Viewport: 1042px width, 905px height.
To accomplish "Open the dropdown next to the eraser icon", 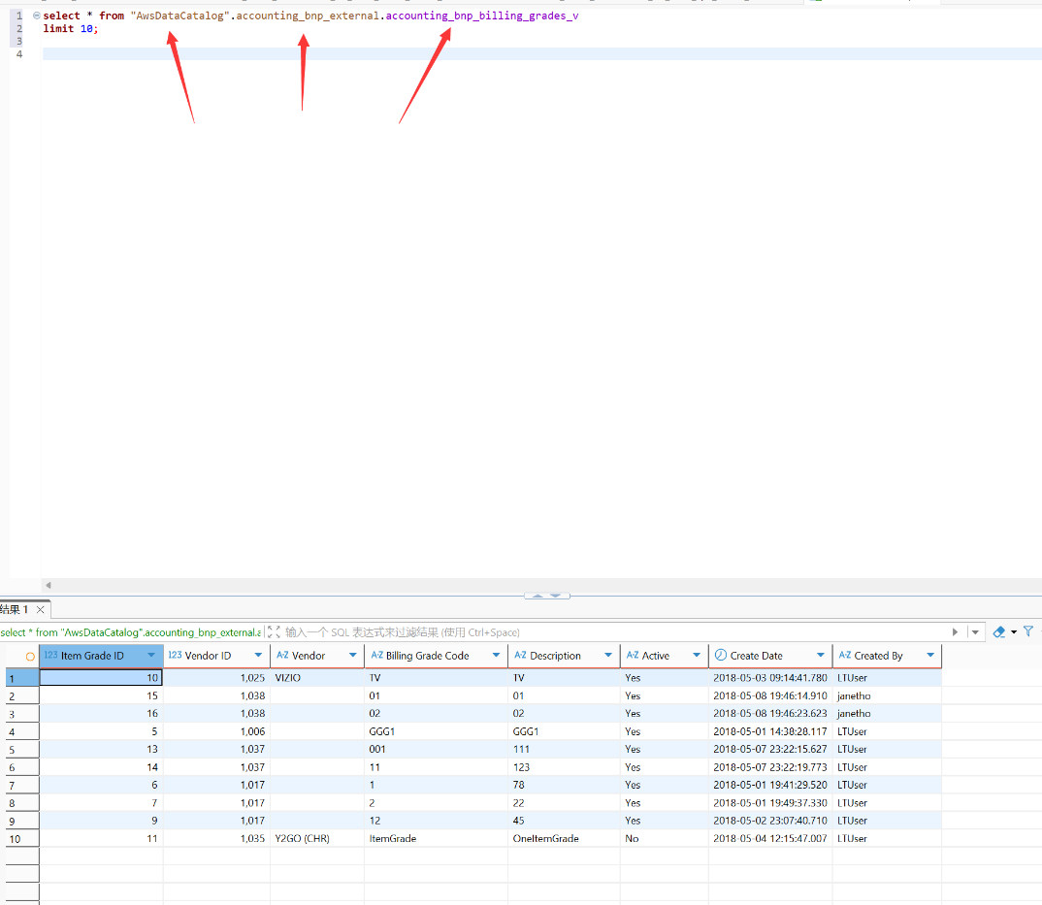I will (1014, 631).
